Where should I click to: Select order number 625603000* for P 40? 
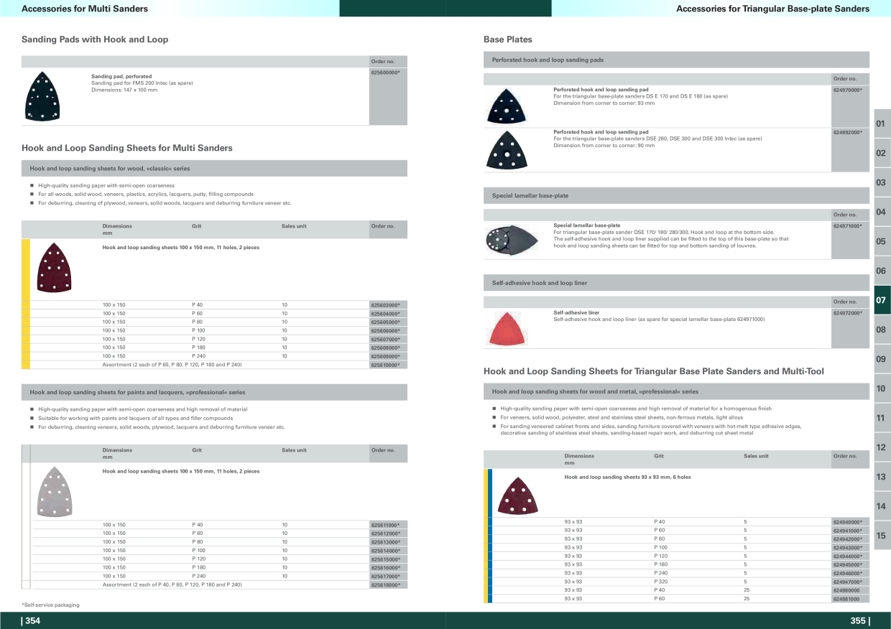385,305
